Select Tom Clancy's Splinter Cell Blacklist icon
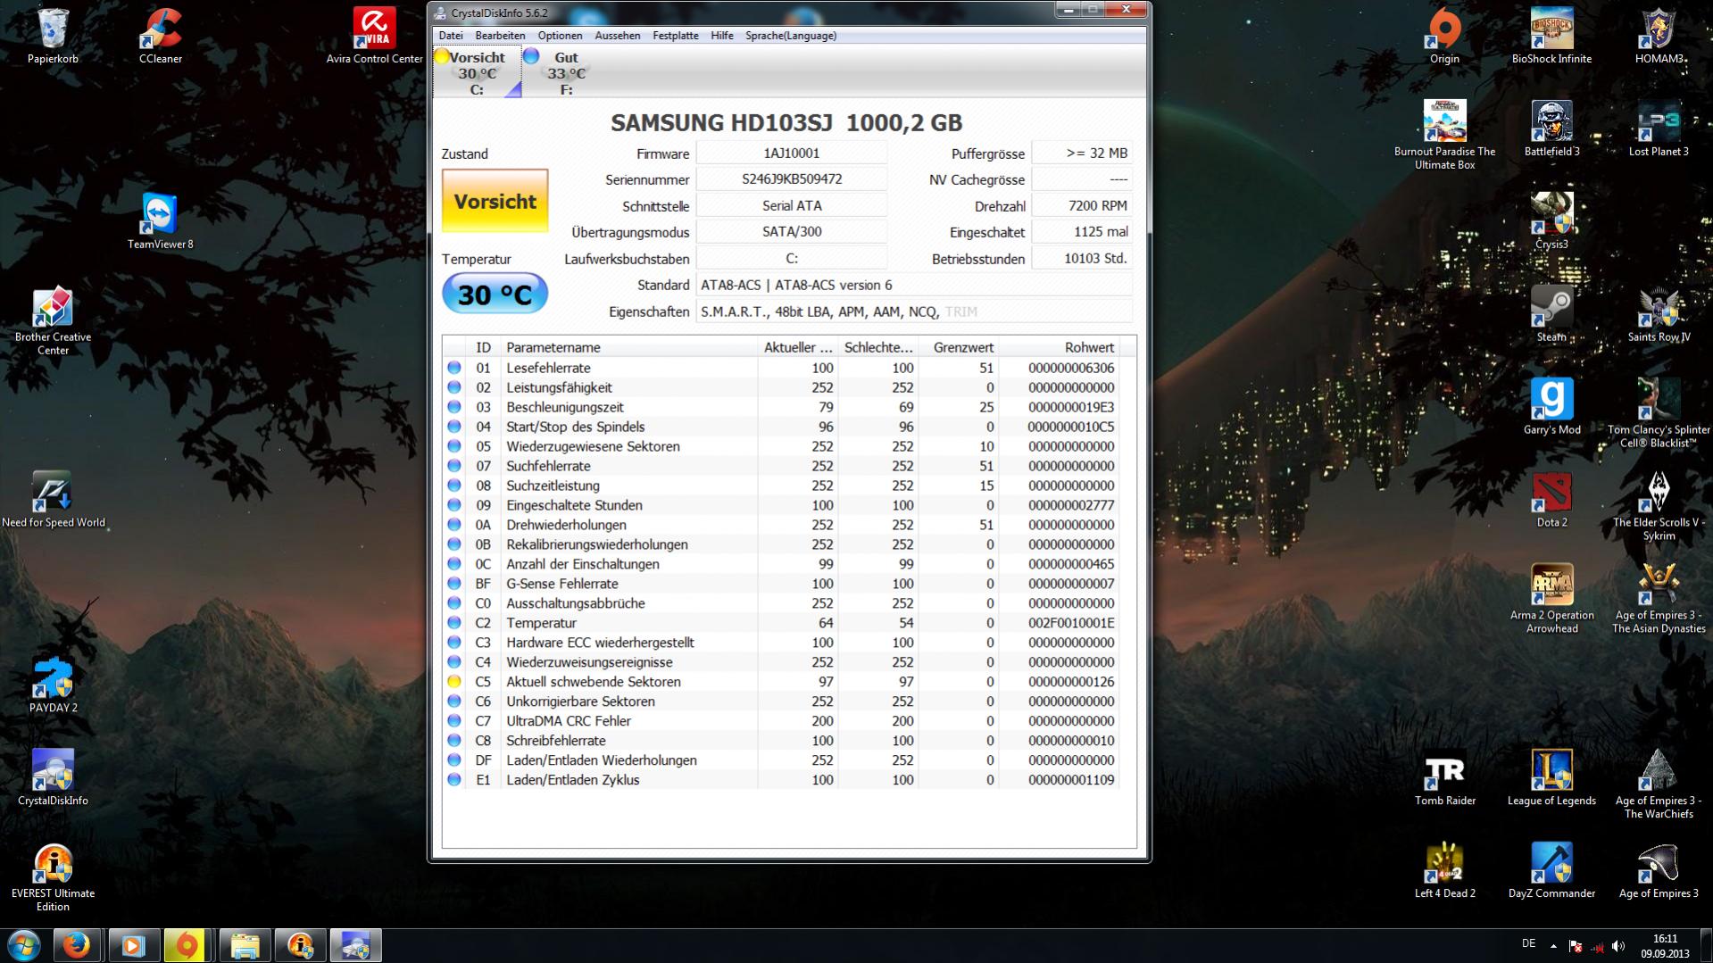The image size is (1713, 963). coord(1659,413)
